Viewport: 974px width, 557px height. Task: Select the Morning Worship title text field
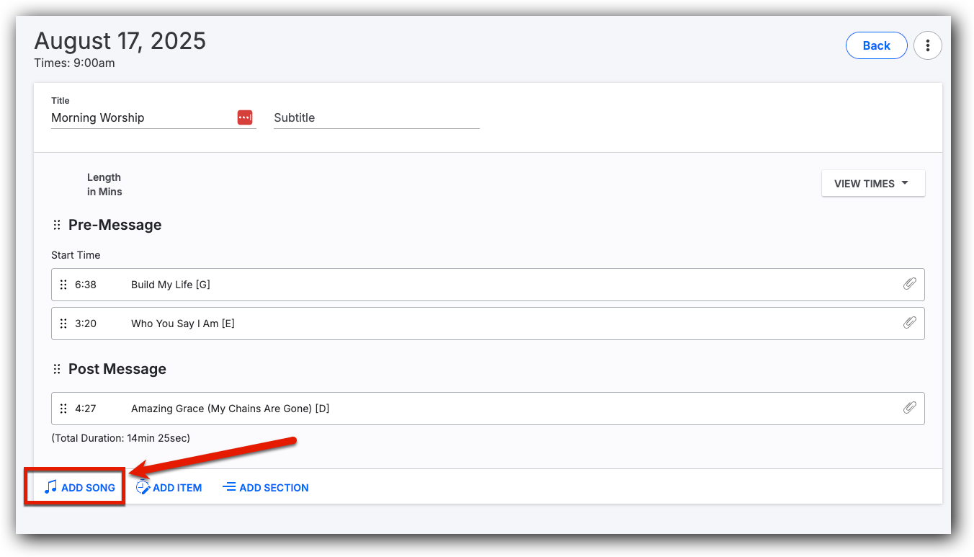pyautogui.click(x=130, y=117)
